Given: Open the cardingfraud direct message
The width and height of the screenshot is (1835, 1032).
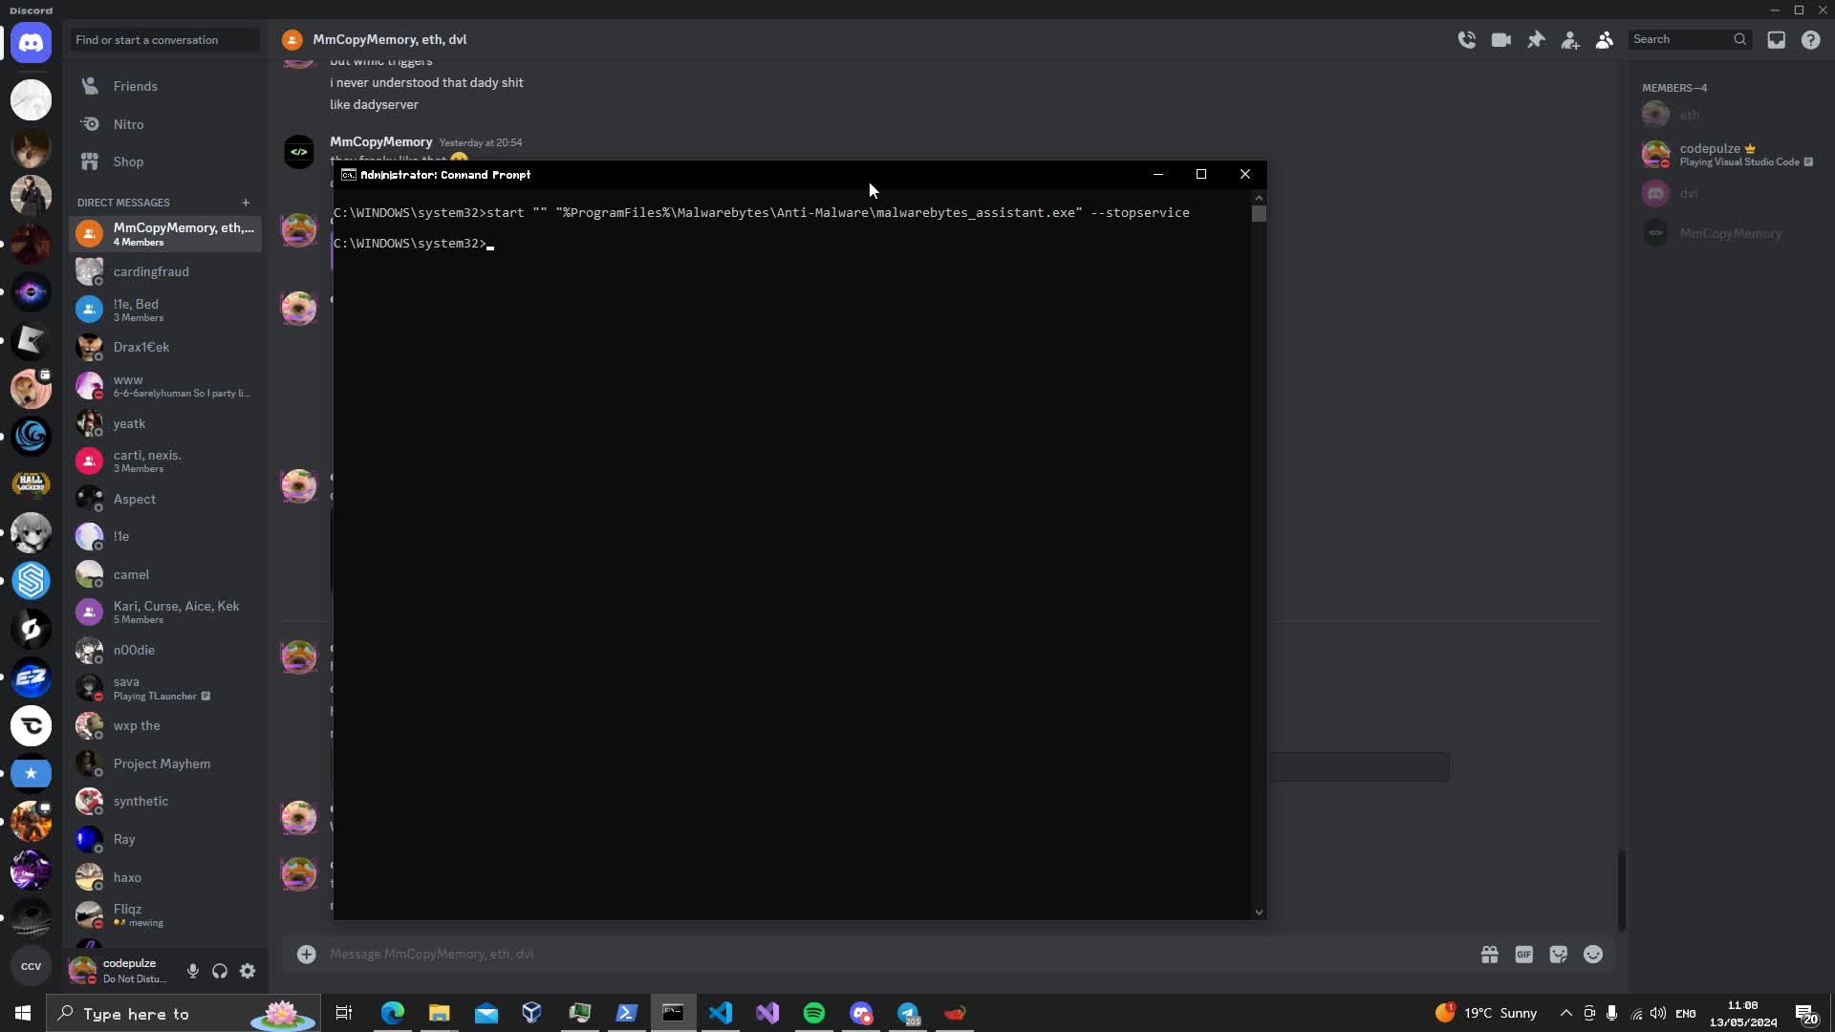Looking at the screenshot, I should (151, 271).
